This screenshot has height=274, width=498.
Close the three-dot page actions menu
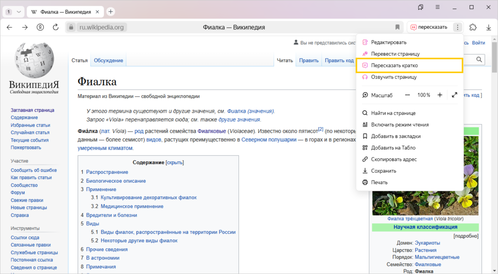pos(457,27)
